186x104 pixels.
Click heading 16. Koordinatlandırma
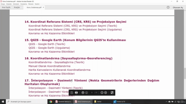(x=69, y=58)
